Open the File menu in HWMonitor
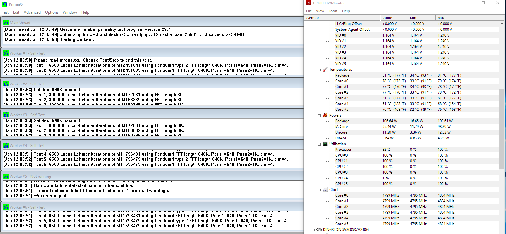 (309, 11)
